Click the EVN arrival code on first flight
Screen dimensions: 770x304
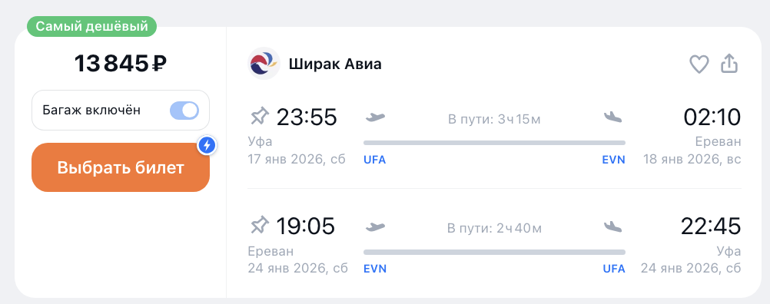tap(614, 160)
